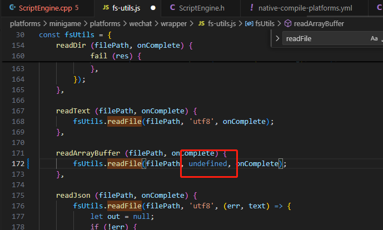Click 'readArrayBuffer' on line 171

88,153
